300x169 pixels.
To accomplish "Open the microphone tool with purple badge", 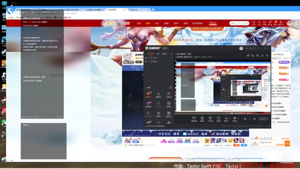I will (x=148, y=104).
